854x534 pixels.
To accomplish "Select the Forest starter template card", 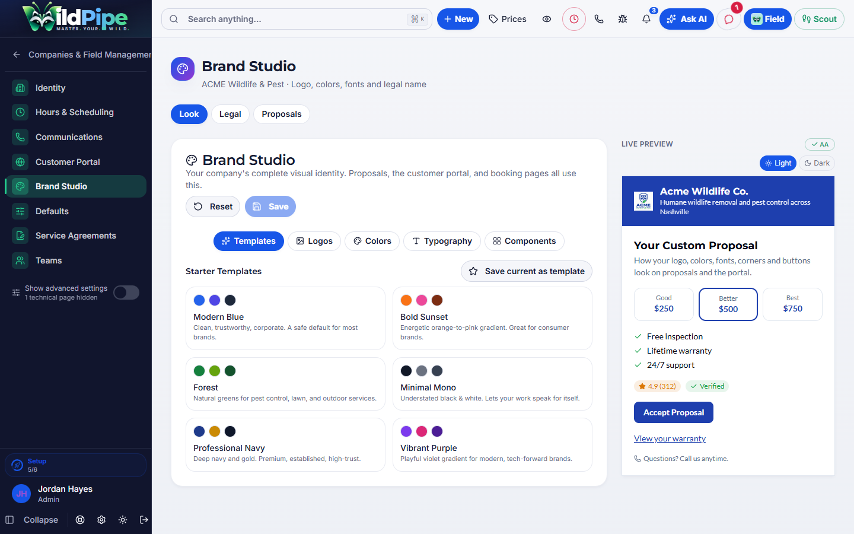I will coord(285,384).
